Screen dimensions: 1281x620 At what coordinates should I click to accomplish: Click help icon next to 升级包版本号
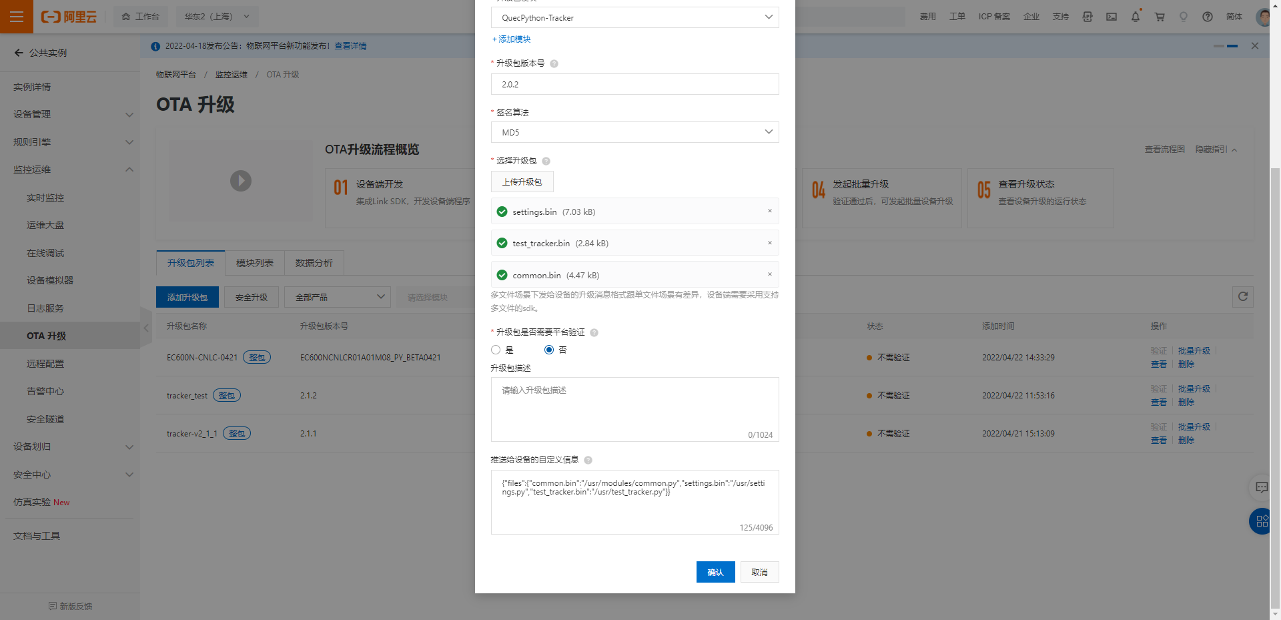[554, 64]
